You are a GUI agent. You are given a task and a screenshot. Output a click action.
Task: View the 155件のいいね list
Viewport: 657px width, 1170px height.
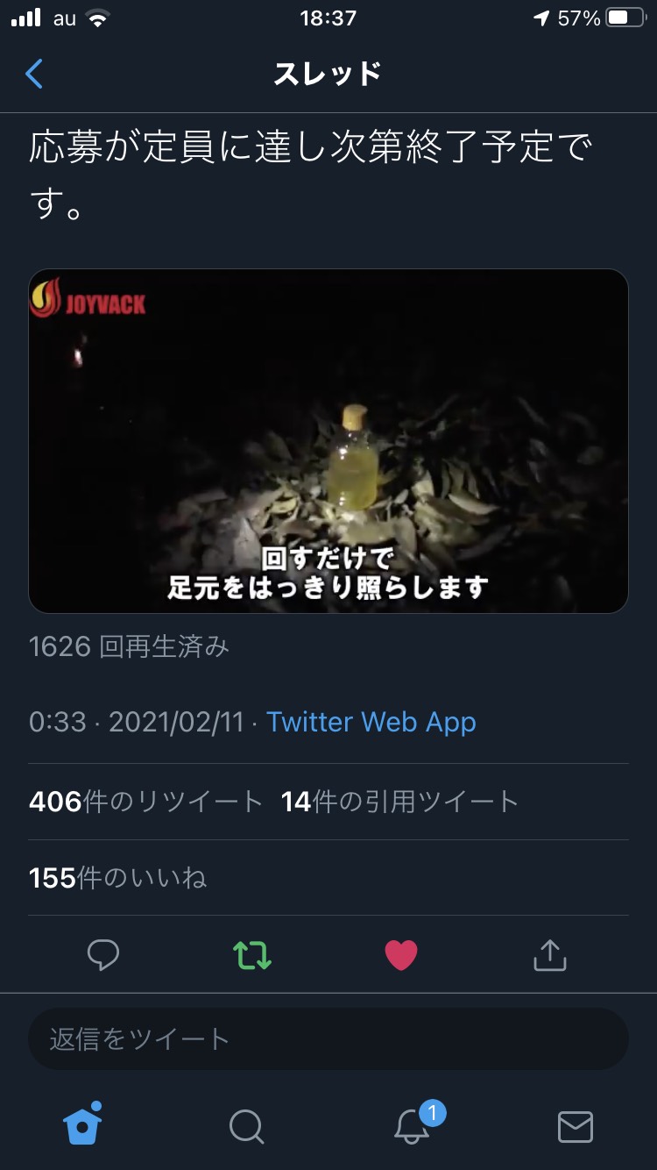click(x=118, y=878)
